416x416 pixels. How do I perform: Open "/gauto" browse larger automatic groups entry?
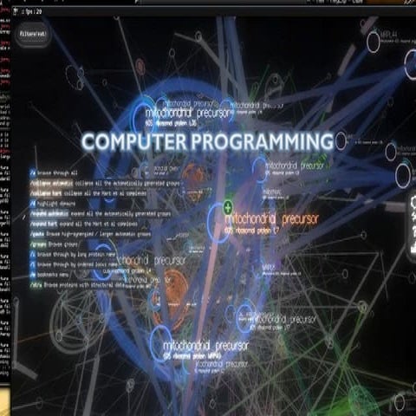click(x=90, y=234)
